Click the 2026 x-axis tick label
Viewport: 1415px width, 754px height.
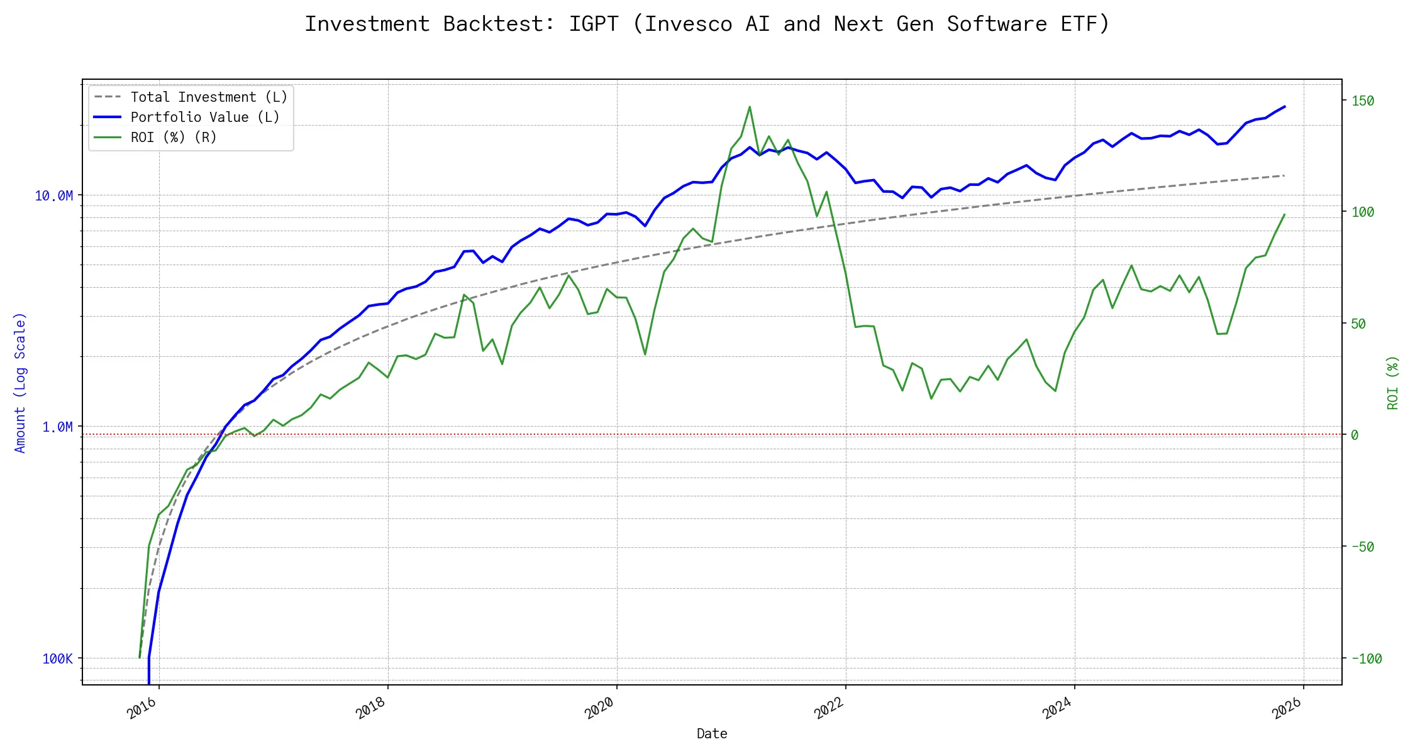coord(1287,708)
